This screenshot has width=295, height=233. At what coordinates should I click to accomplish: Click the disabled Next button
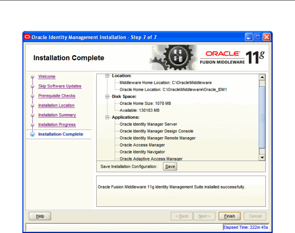click(204, 216)
